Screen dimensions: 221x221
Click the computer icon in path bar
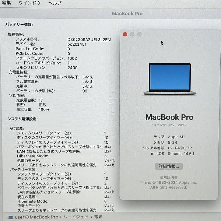(x=11, y=217)
